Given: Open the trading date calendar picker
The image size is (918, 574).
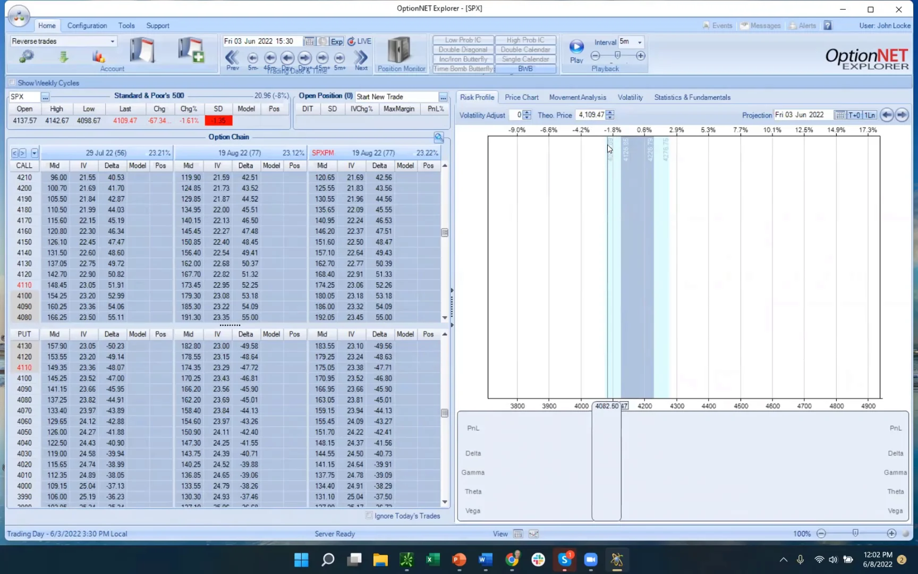Looking at the screenshot, I should tap(309, 41).
